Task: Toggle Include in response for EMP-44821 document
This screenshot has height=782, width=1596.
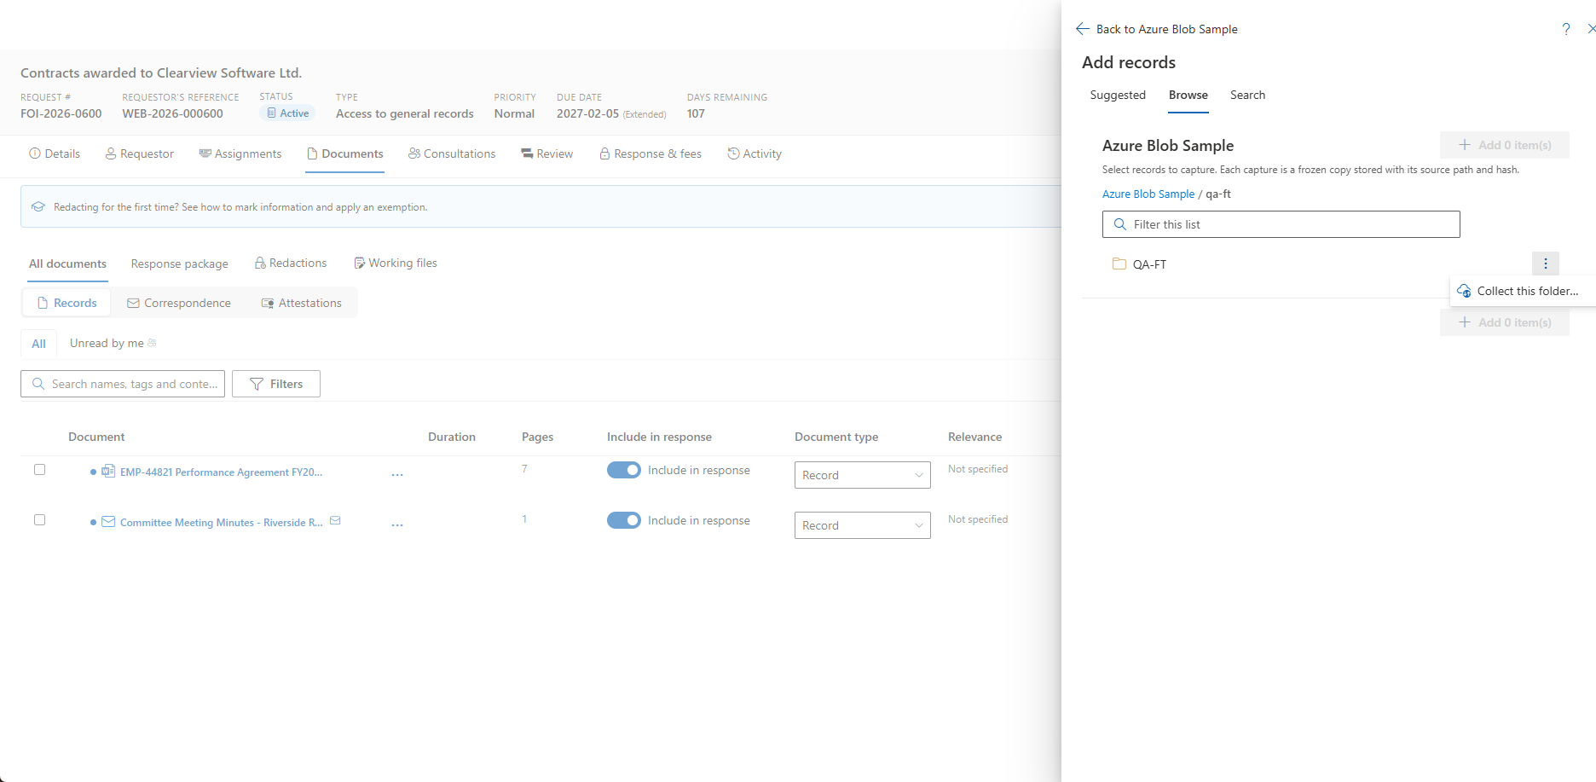Action: [x=624, y=470]
